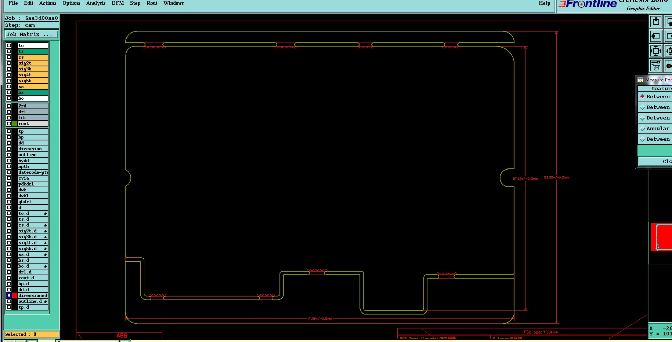The image size is (672, 342).
Task: Toggle the checkbox for layer tp.d
Action: [9, 307]
